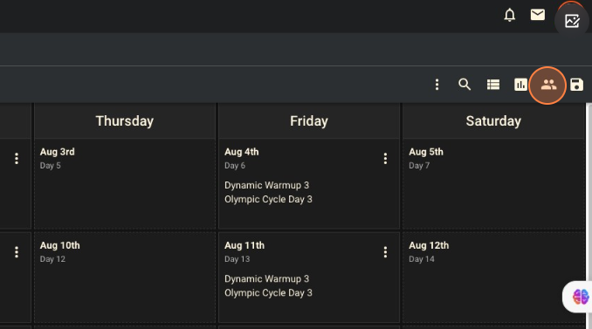
Task: Open the search magnifier in toolbar
Action: 465,84
